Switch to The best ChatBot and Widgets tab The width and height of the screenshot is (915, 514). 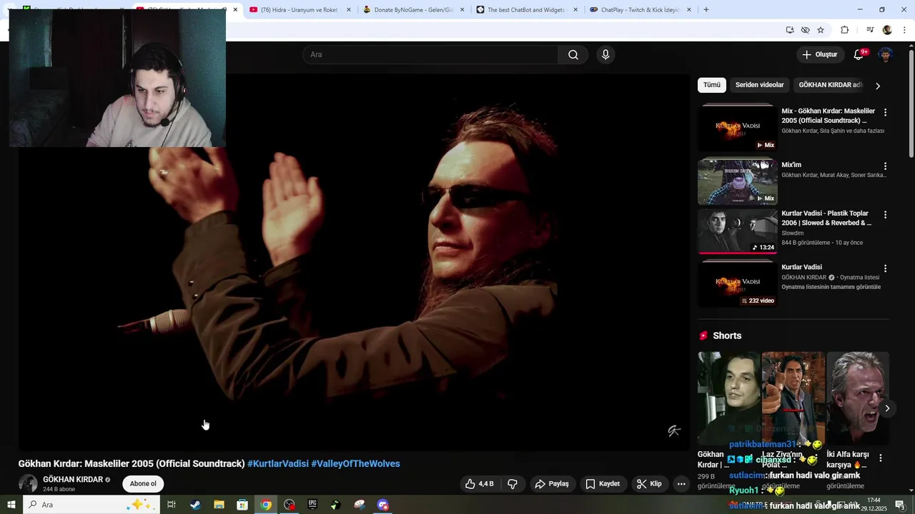(527, 10)
